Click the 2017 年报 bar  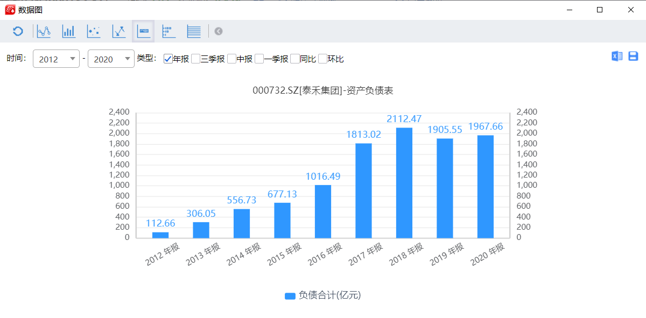363,190
